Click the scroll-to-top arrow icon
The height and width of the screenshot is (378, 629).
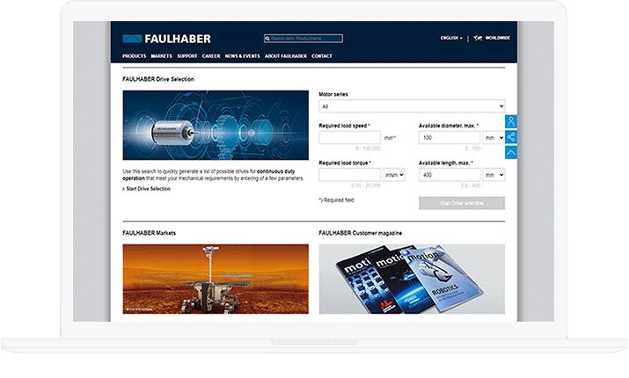click(510, 152)
